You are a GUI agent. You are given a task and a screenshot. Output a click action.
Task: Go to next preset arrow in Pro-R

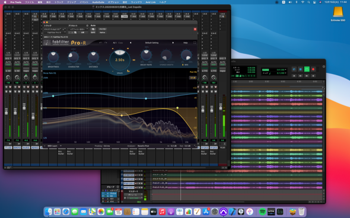173,43
